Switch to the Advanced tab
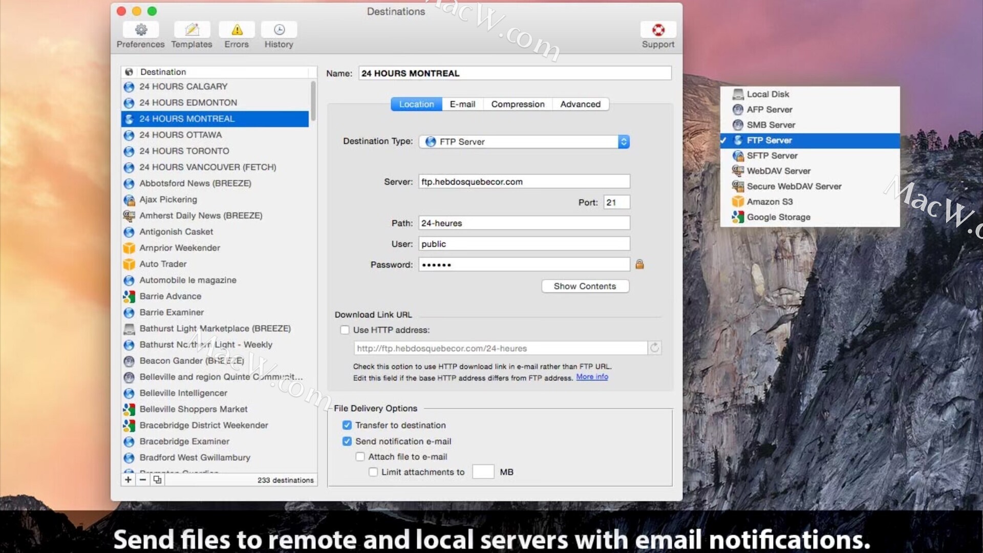983x553 pixels. [x=580, y=104]
